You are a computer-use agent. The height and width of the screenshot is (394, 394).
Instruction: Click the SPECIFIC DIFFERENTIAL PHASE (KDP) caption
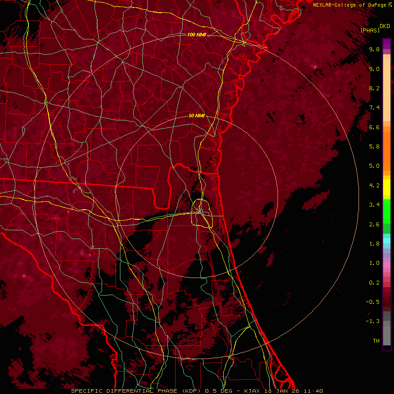137,391
